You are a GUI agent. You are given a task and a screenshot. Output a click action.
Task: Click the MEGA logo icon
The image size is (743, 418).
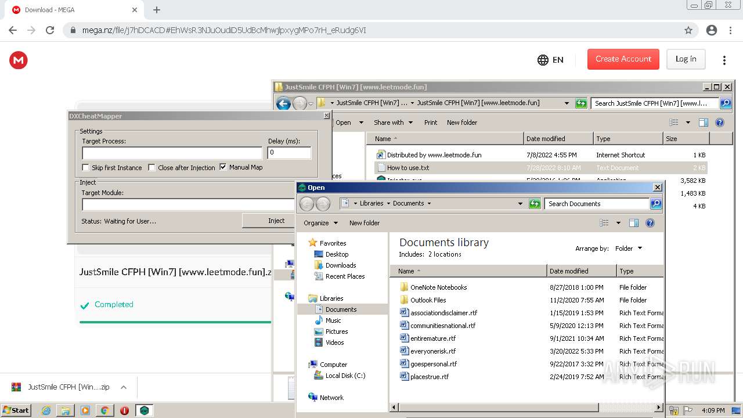(19, 60)
